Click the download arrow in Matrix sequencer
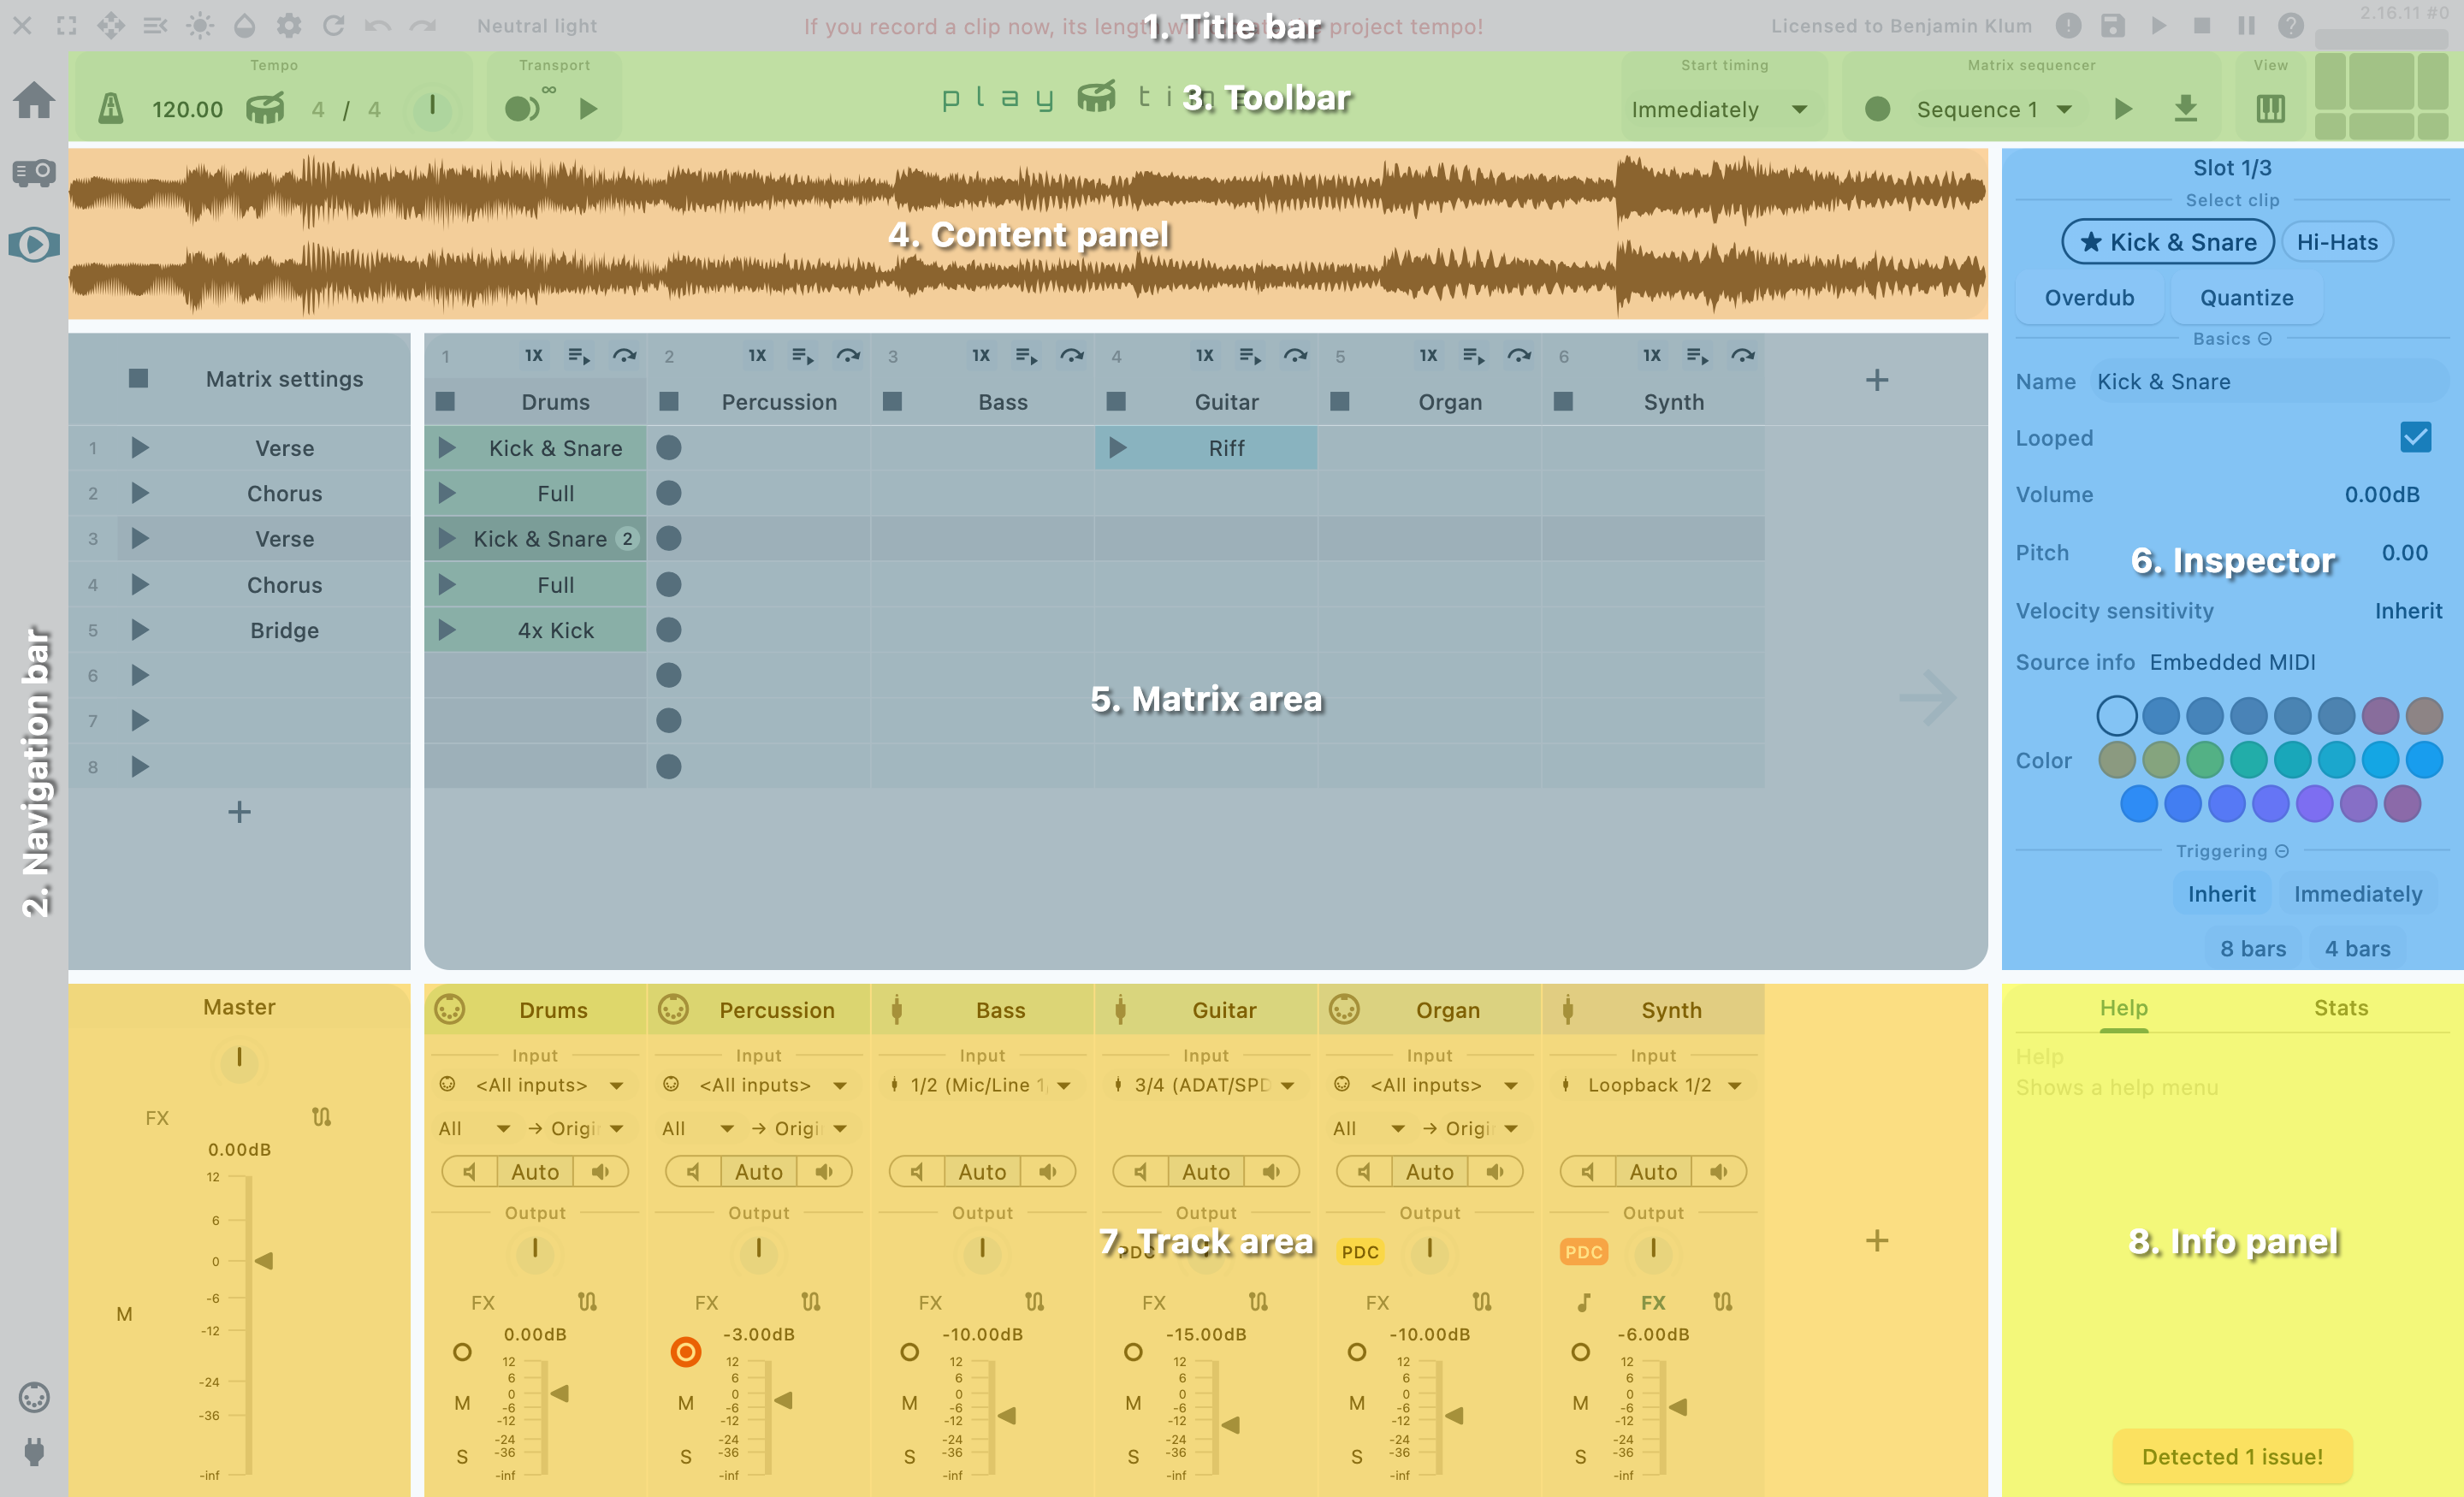 [x=2186, y=108]
